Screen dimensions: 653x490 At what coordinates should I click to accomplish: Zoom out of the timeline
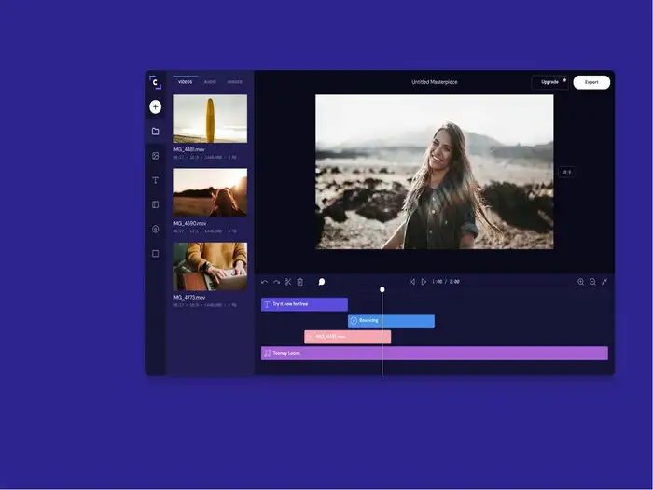592,282
